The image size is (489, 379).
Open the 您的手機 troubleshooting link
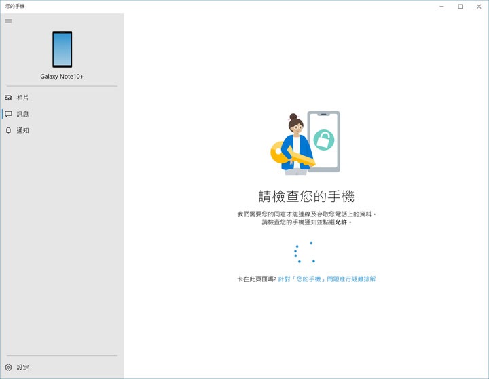coord(327,279)
